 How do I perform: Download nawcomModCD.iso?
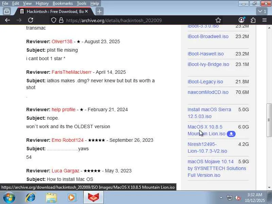tap(208, 92)
